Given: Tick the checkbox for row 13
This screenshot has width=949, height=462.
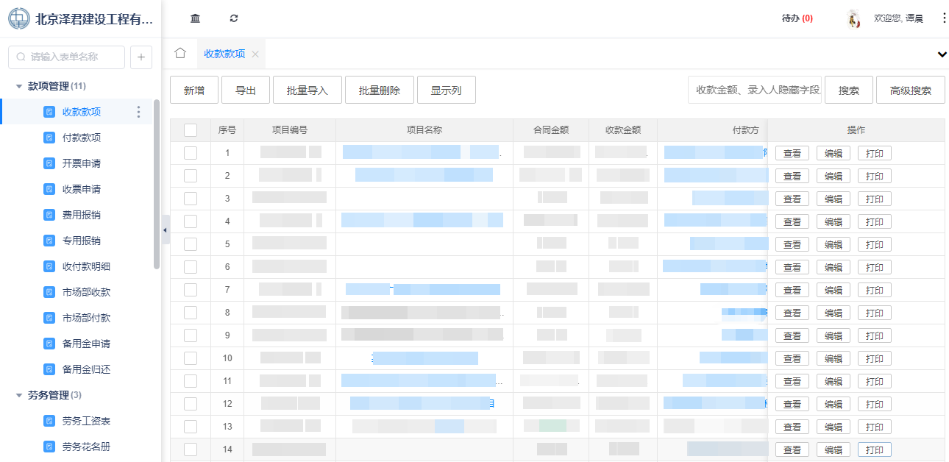Looking at the screenshot, I should click(191, 427).
